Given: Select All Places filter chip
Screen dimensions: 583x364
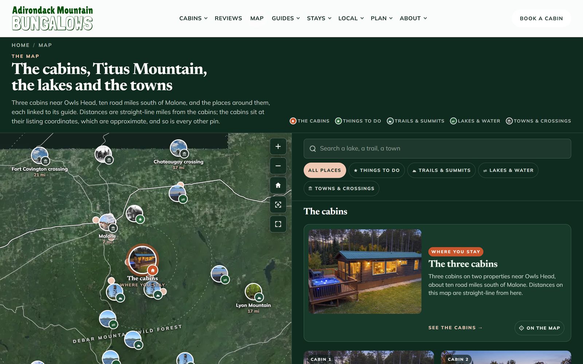Looking at the screenshot, I should [325, 170].
